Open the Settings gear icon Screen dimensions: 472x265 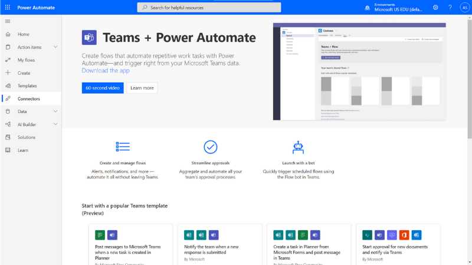(x=435, y=8)
